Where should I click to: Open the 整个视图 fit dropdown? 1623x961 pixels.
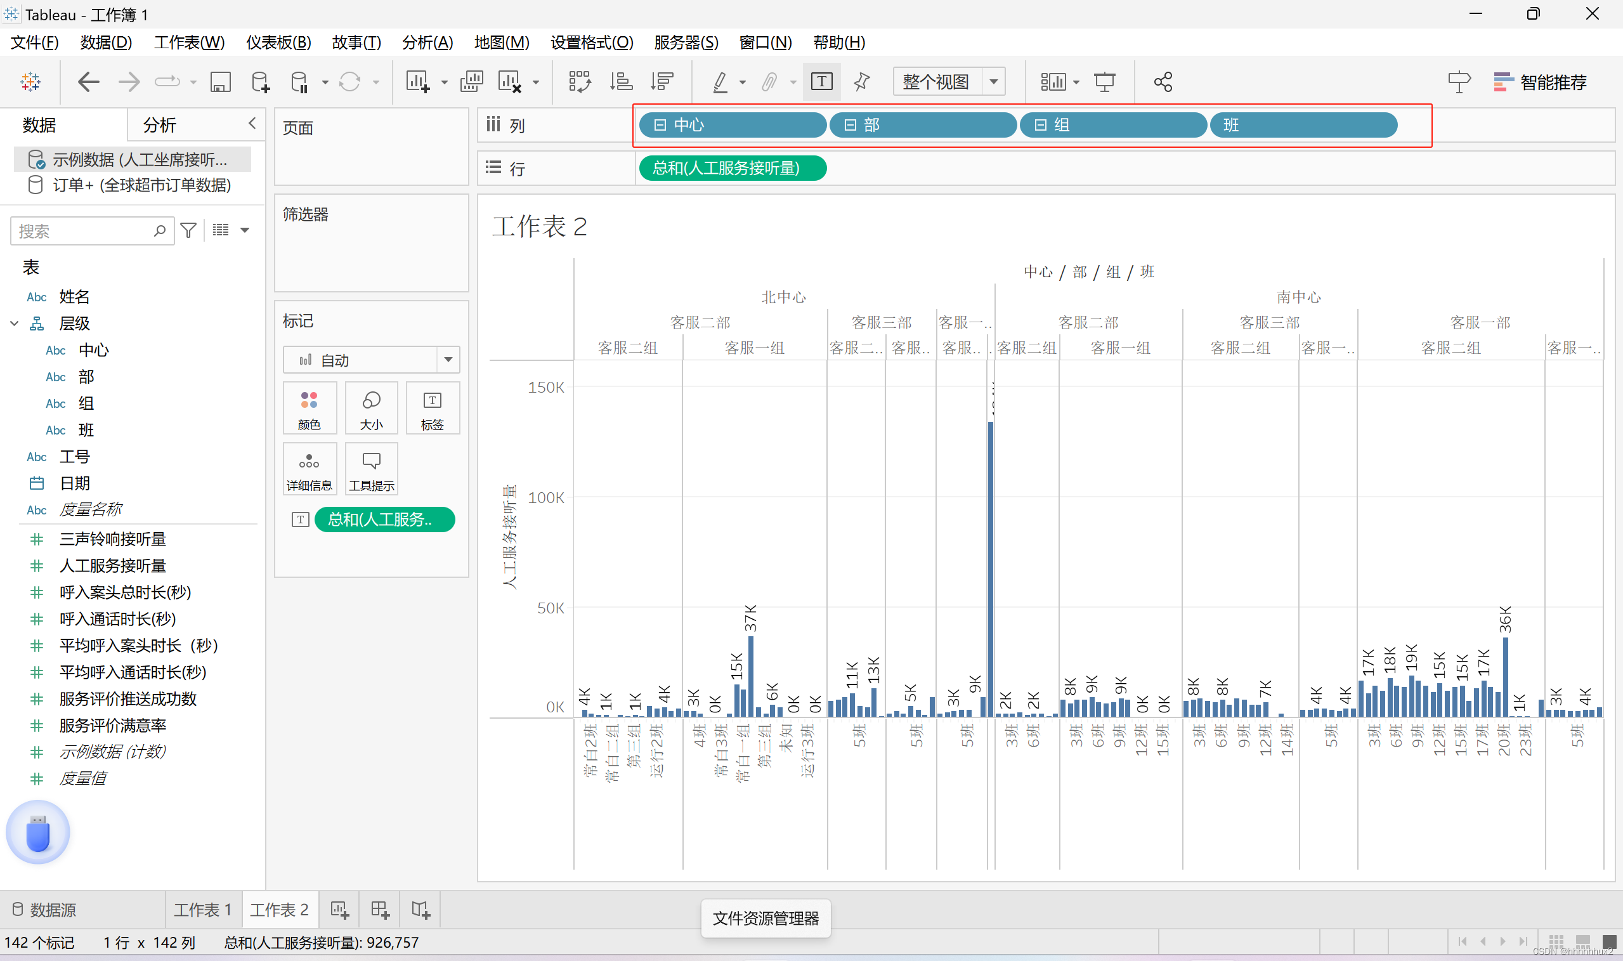(993, 82)
